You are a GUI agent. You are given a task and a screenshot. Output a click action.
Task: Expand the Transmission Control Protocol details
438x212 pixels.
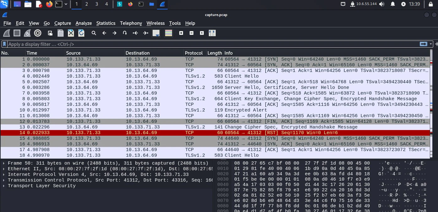3,180
